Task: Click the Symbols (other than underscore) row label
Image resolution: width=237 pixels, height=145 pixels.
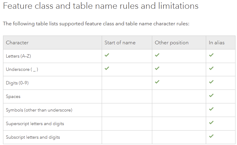Action: [39, 110]
